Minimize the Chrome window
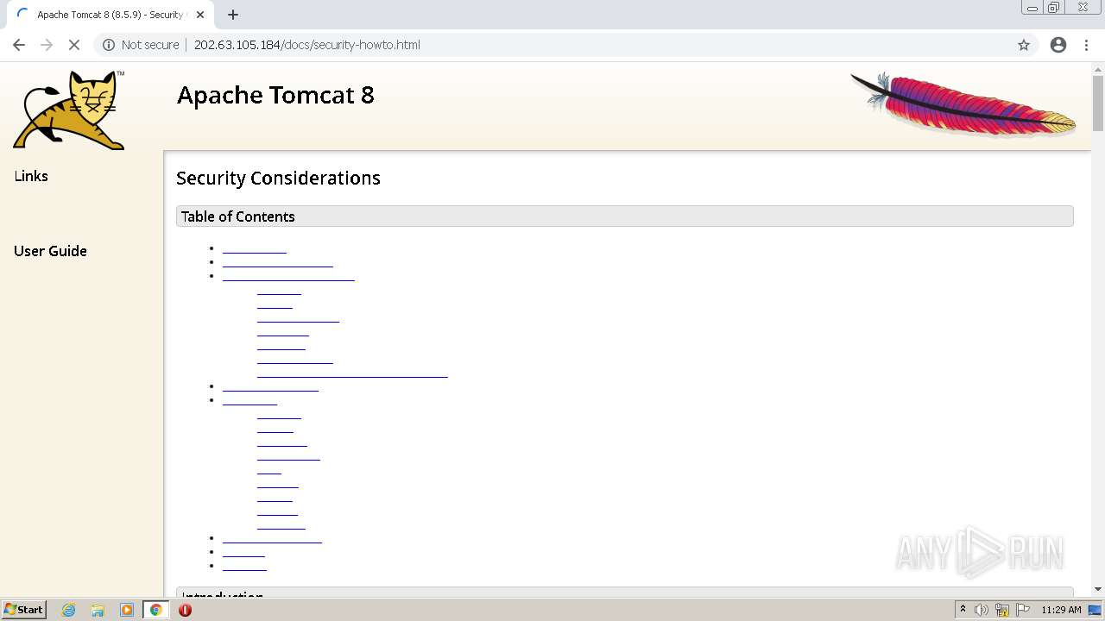Viewport: 1105px width, 621px height. (x=1032, y=8)
